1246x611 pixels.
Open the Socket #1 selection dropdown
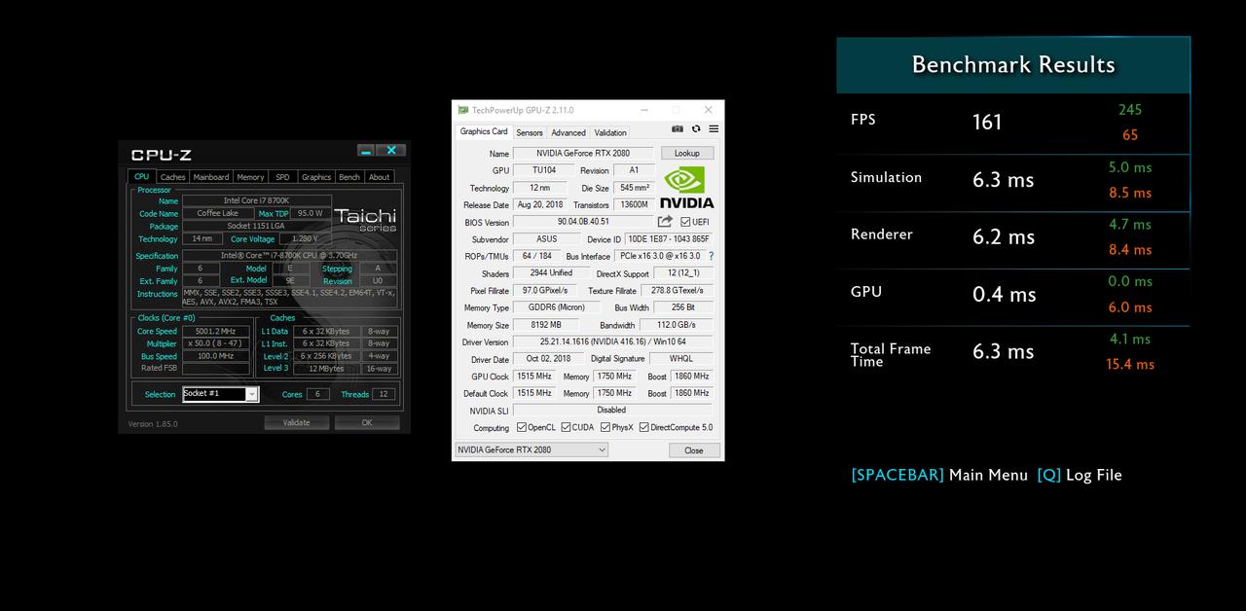(x=252, y=394)
